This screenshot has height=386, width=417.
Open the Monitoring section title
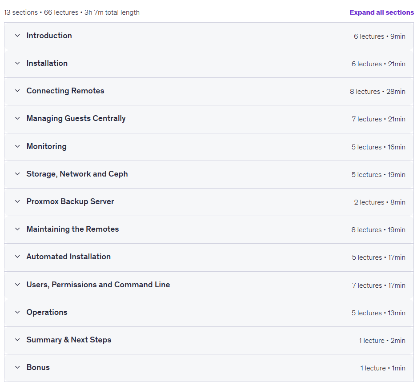click(47, 146)
